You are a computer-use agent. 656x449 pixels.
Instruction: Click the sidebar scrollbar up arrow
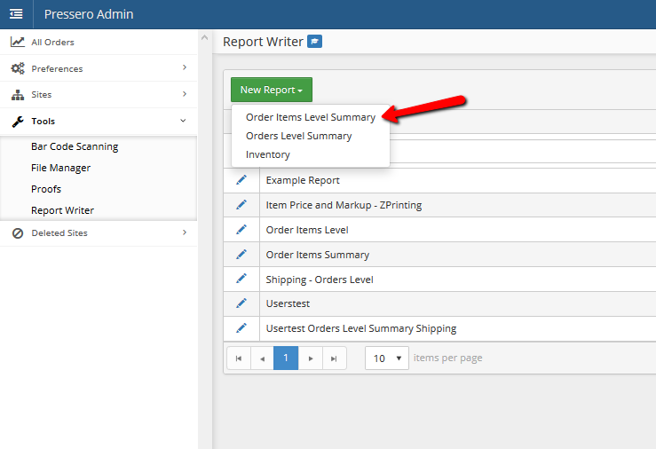[204, 37]
